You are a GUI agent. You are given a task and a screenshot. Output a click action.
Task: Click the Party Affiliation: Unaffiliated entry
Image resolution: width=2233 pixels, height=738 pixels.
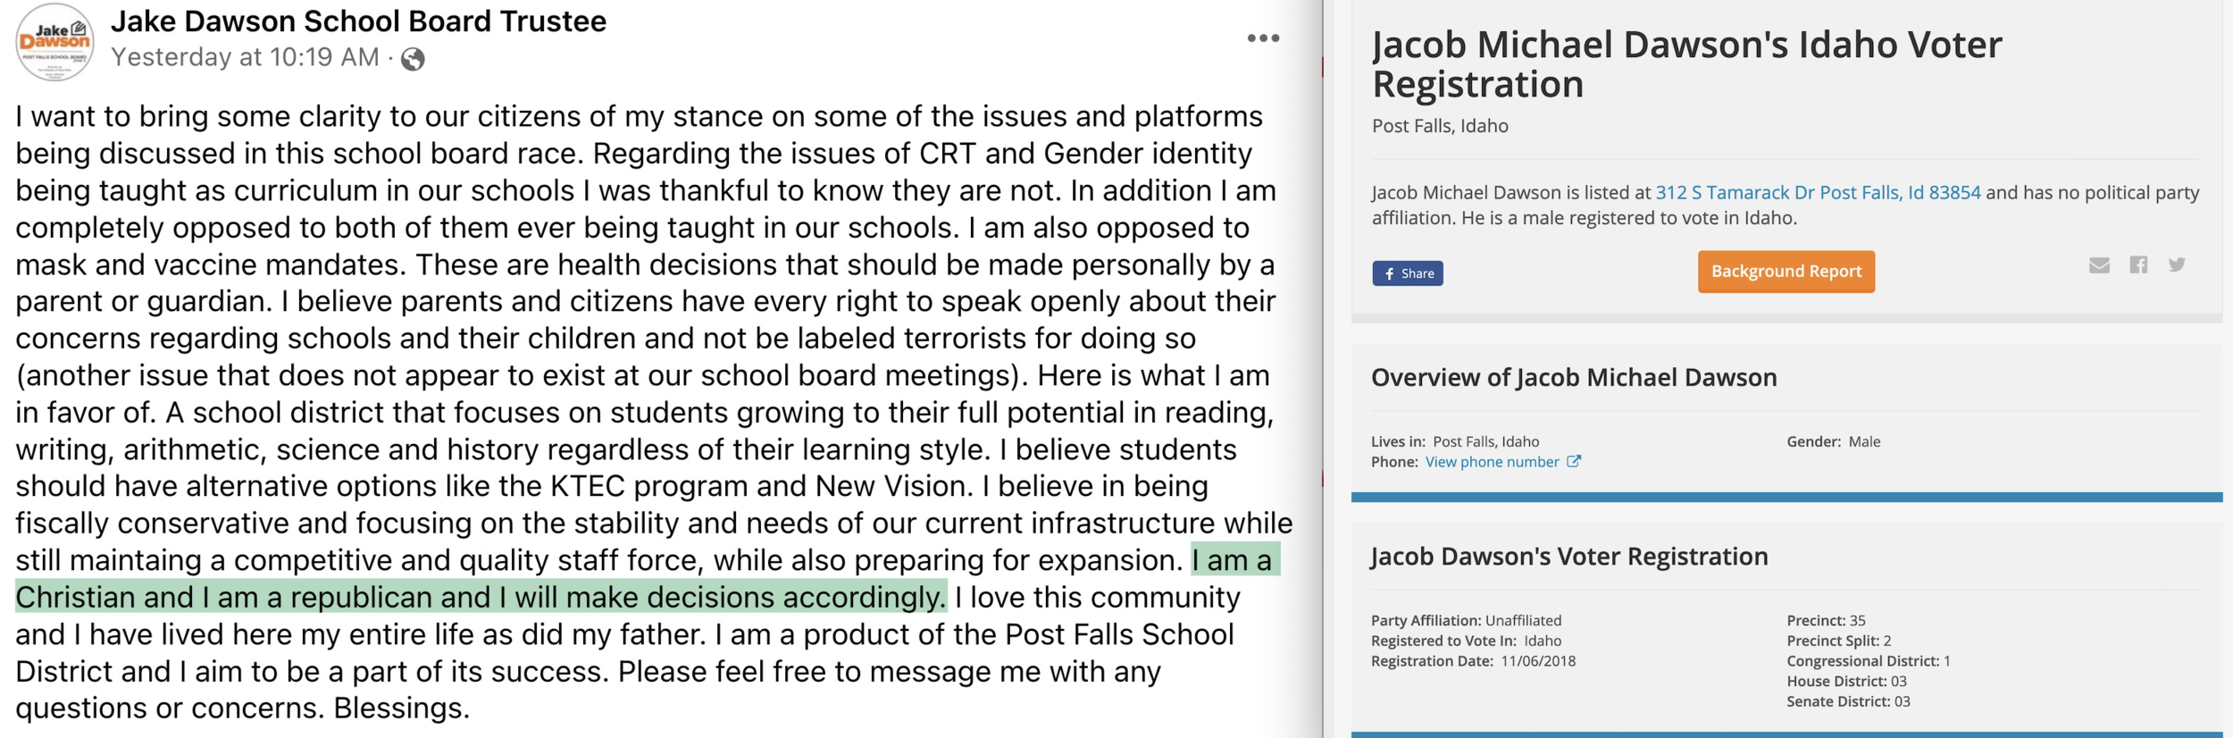pos(1467,620)
